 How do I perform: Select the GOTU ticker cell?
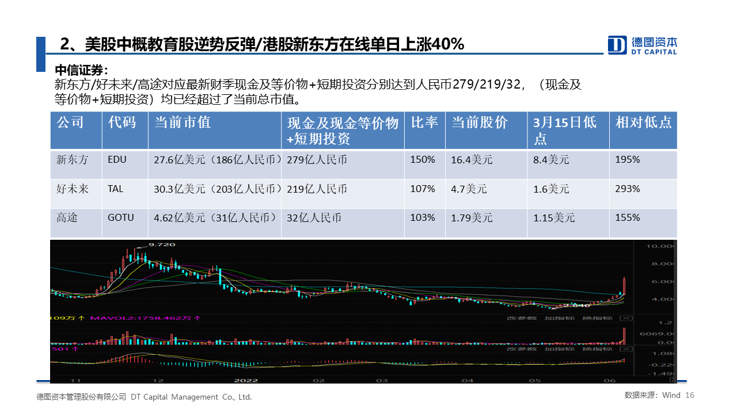point(125,223)
